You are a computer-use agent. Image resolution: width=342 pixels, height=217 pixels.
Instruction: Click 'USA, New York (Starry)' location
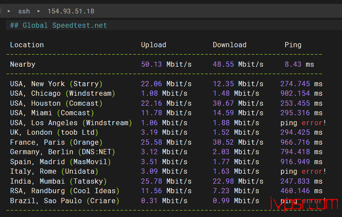click(56, 84)
